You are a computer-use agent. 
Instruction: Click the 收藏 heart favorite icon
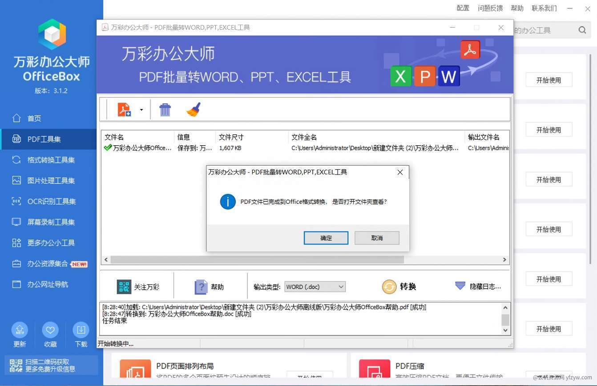click(x=50, y=330)
